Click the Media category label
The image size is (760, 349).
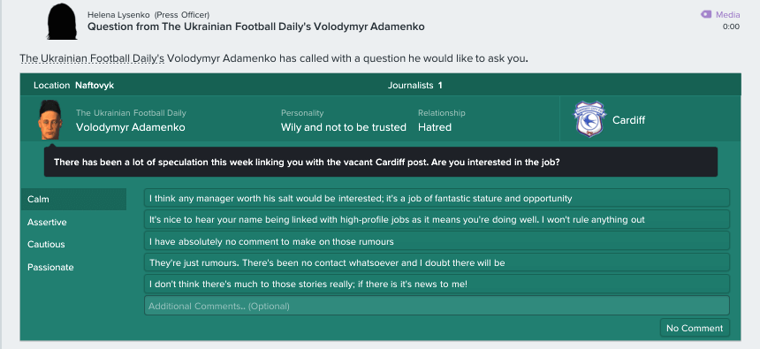727,14
